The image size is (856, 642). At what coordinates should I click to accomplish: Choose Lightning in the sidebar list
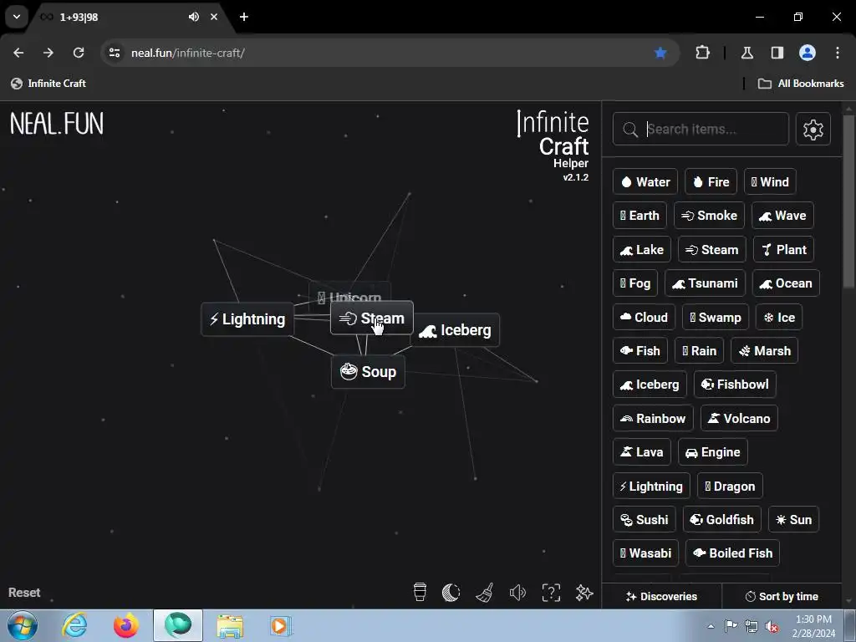pyautogui.click(x=651, y=486)
